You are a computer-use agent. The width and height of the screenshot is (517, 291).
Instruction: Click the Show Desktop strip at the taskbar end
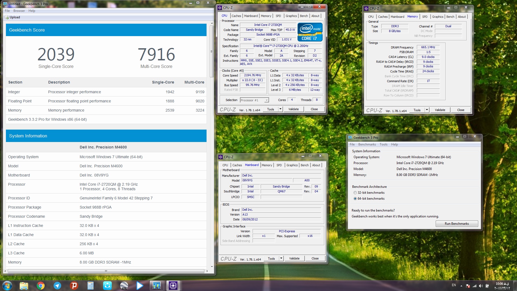(x=515, y=286)
